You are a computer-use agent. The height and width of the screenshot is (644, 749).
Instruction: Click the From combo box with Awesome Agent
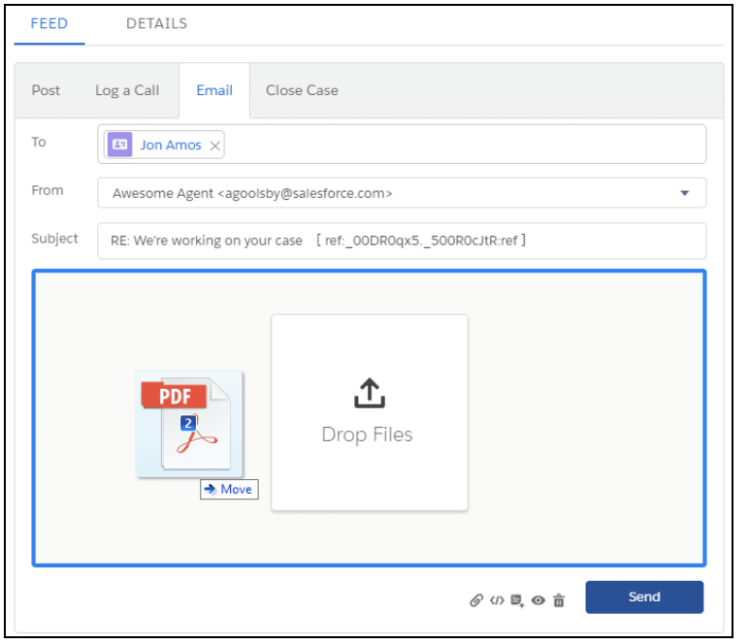(402, 193)
